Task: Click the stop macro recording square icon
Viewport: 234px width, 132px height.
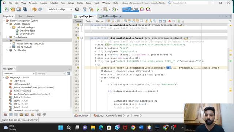Action: (174, 21)
